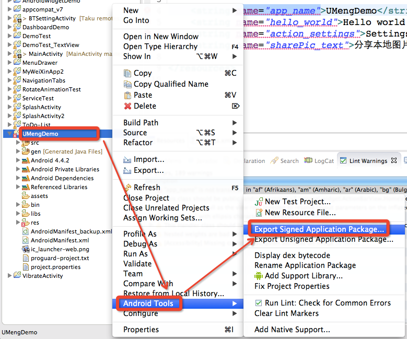Image resolution: width=407 pixels, height=339 pixels.
Task: Click the gen folder icon
Action: (x=26, y=151)
